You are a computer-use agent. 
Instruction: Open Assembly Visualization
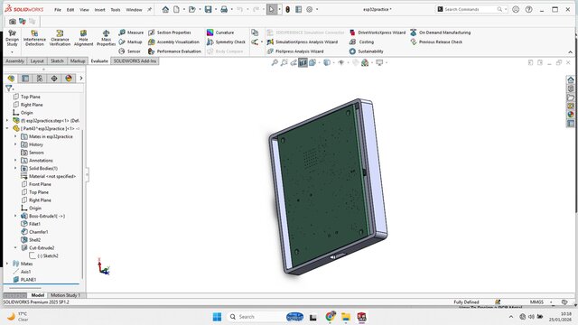pyautogui.click(x=173, y=42)
